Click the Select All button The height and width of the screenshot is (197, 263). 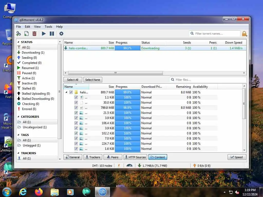pyautogui.click(x=73, y=80)
